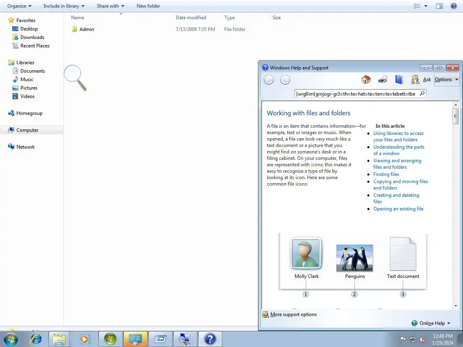Screen dimensions: 463x347
Task: Click the network tray icon
Action: (412, 339)
